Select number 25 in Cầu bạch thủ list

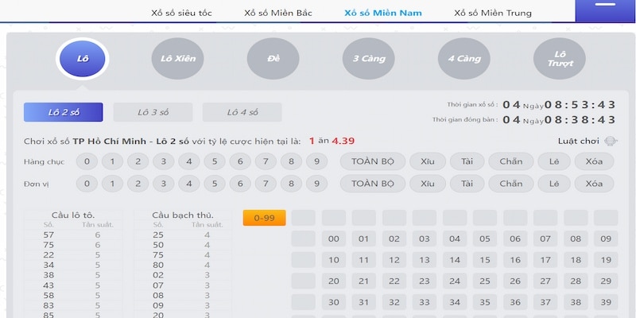158,235
